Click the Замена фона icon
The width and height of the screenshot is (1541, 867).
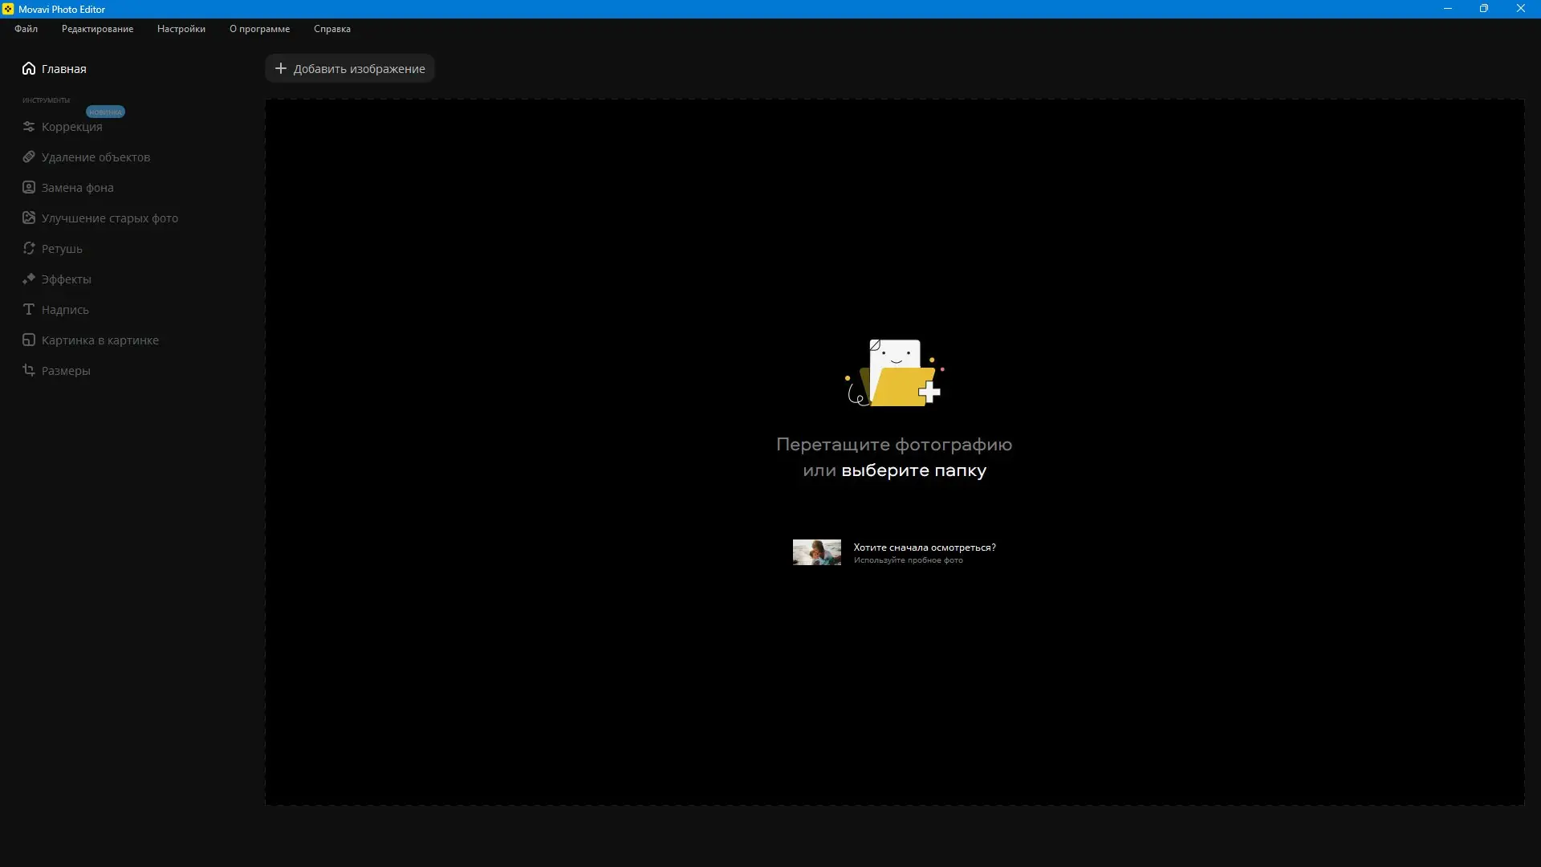pyautogui.click(x=29, y=187)
